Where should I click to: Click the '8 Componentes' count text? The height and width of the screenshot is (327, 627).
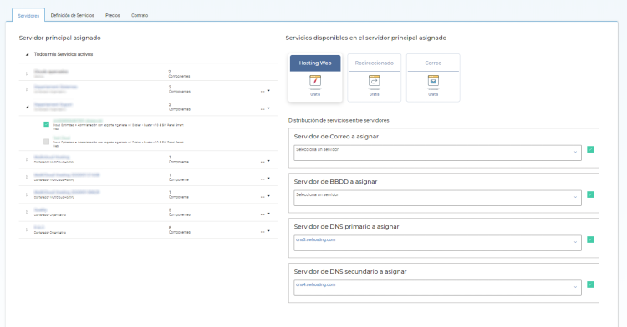tap(180, 229)
